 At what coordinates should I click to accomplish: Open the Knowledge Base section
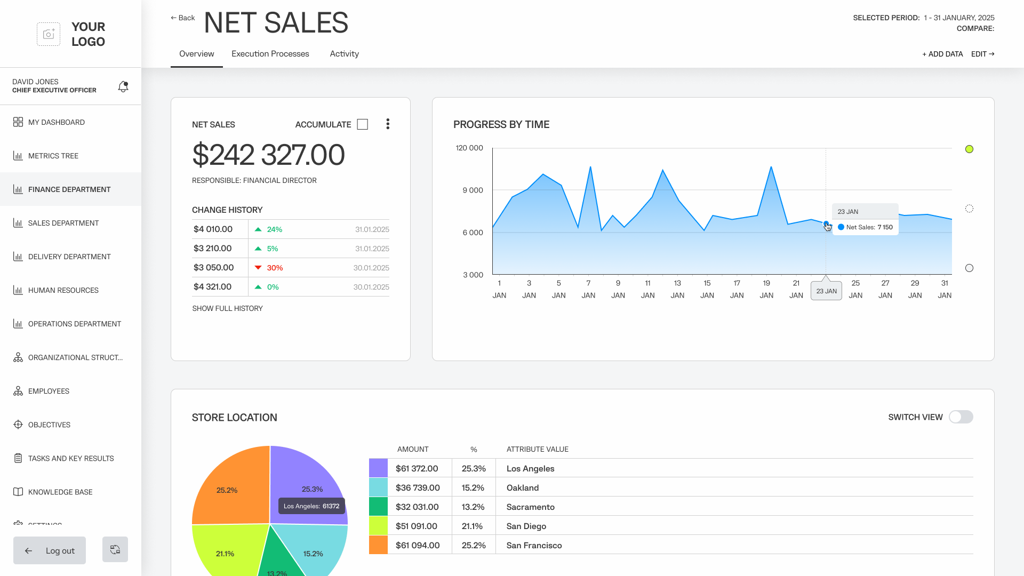click(x=60, y=492)
